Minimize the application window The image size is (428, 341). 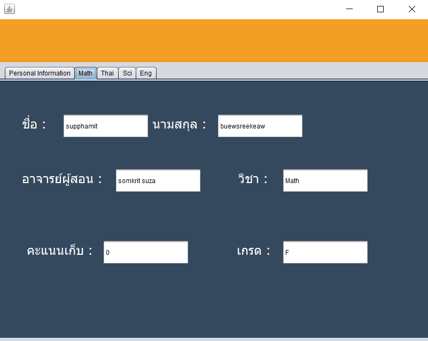pos(349,9)
